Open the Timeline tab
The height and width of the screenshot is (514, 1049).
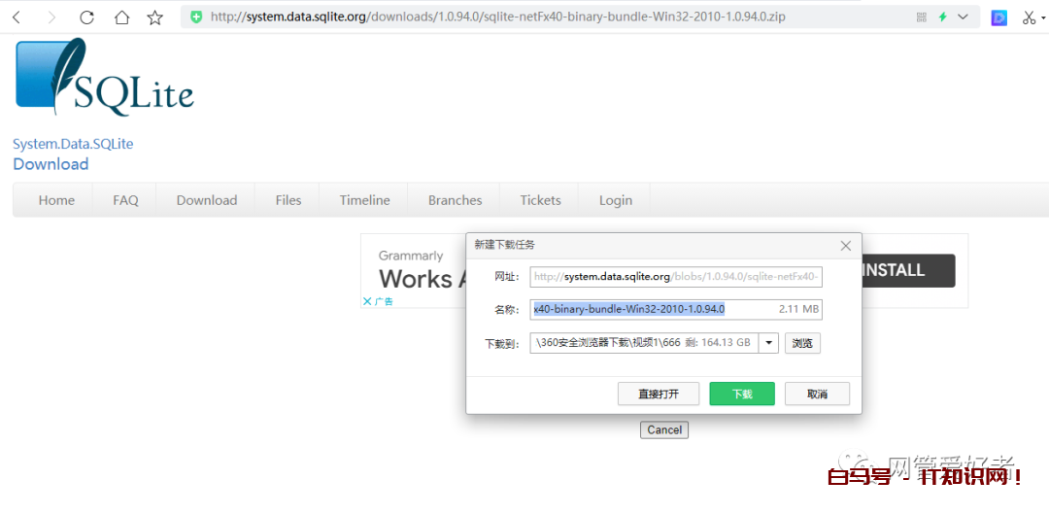coord(364,200)
